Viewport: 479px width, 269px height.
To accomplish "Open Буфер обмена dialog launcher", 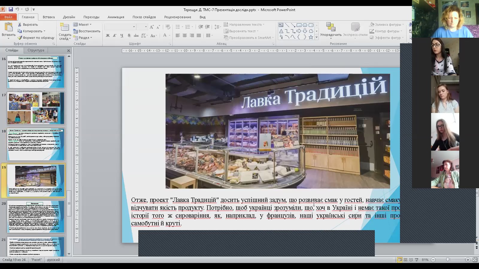I will pos(54,44).
